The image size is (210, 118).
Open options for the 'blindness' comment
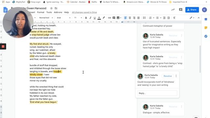tap(176, 76)
